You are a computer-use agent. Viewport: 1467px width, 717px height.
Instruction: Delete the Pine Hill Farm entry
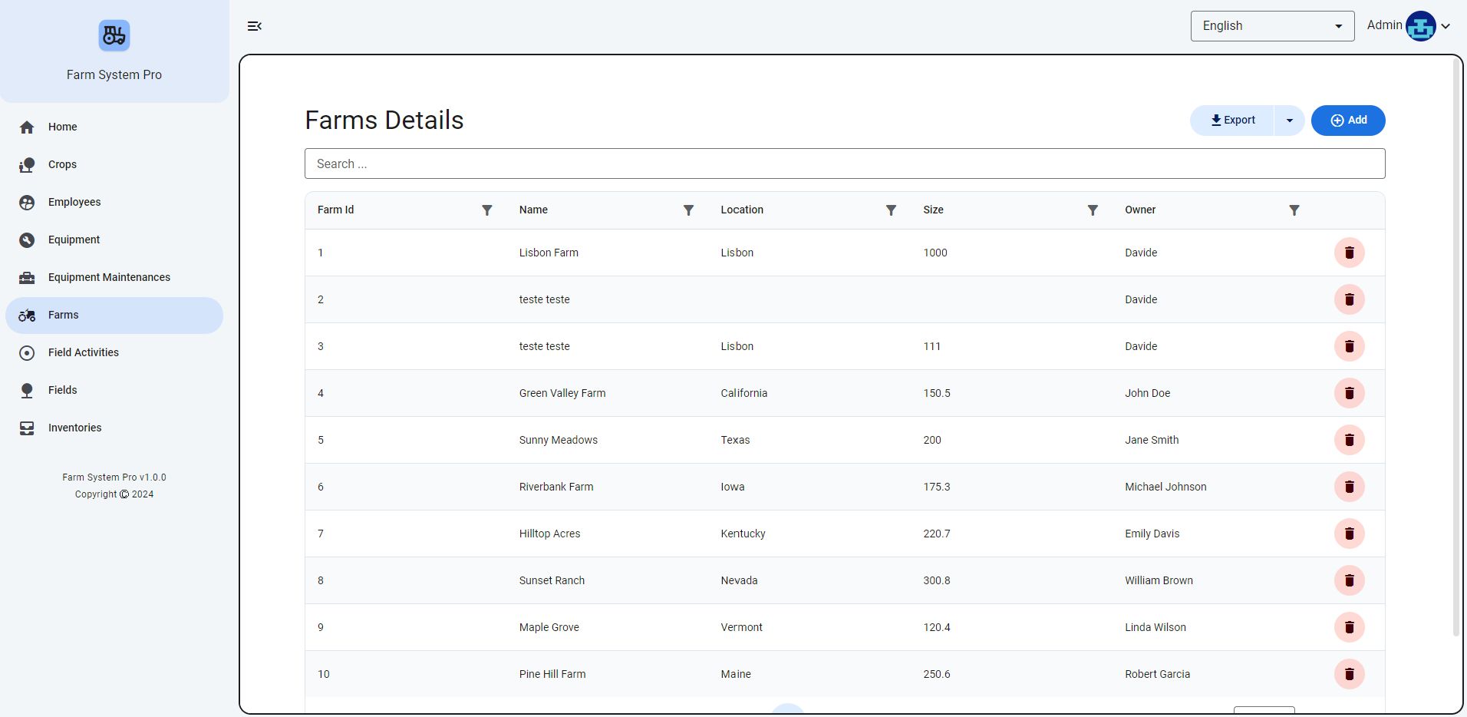pyautogui.click(x=1349, y=674)
